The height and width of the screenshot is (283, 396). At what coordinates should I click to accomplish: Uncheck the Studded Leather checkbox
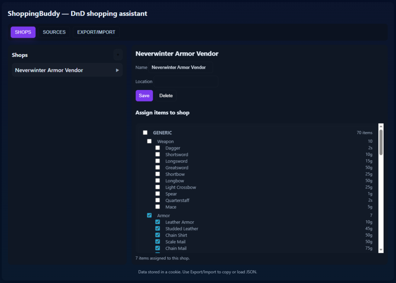[157, 229]
